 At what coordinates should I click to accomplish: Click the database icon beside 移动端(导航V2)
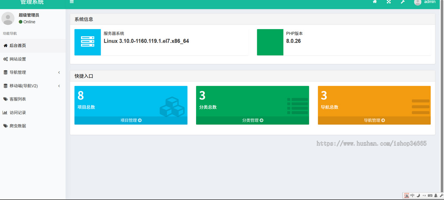[6, 86]
